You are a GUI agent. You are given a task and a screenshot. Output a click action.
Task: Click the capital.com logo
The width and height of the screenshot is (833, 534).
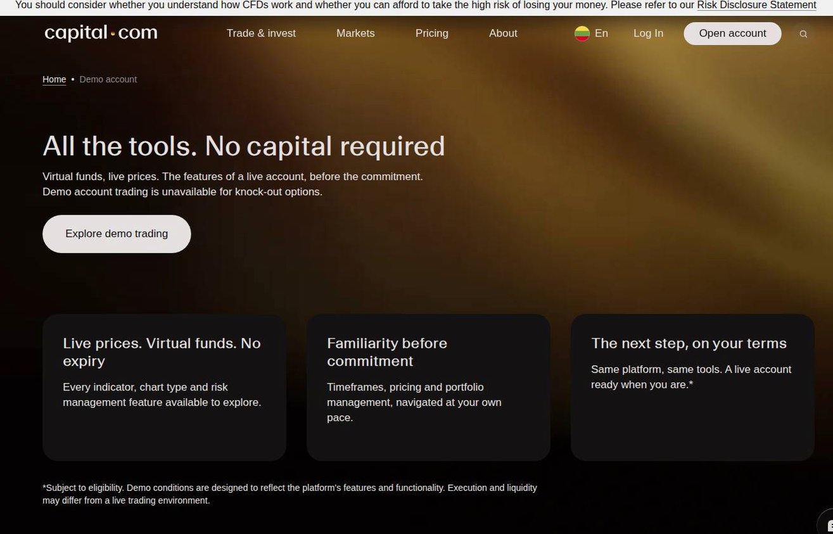(101, 34)
